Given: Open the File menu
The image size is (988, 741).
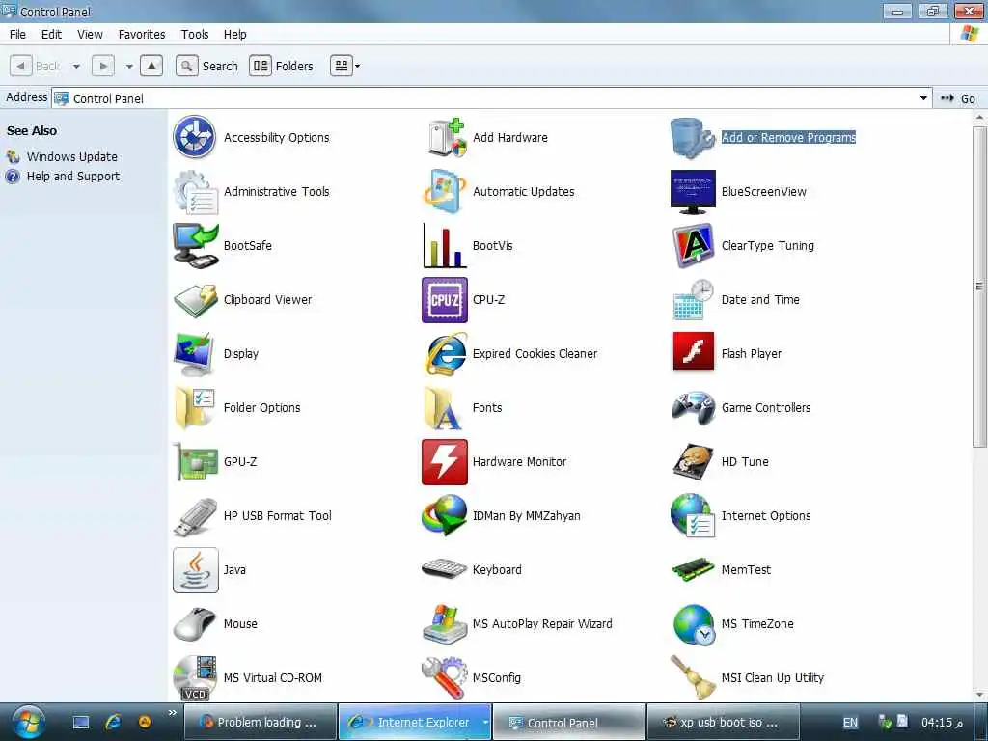Looking at the screenshot, I should click(x=17, y=34).
